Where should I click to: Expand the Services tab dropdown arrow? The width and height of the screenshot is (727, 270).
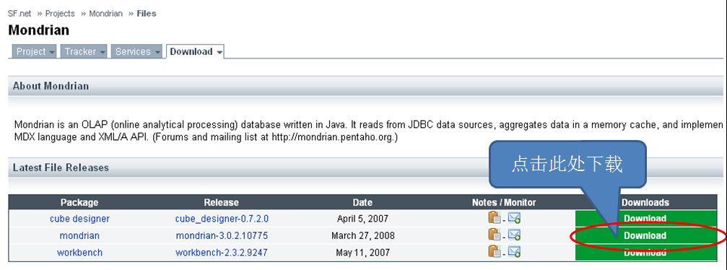[x=157, y=52]
